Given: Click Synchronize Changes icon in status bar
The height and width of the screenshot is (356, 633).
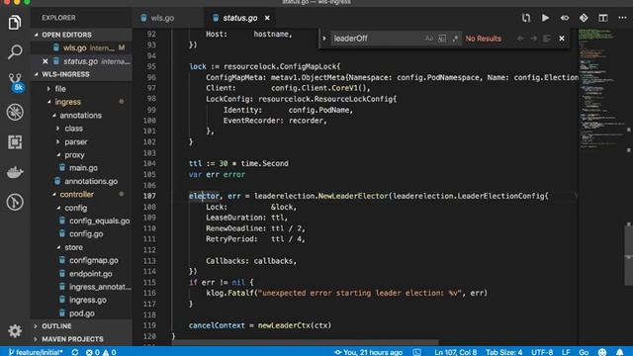Looking at the screenshot, I should (75, 352).
